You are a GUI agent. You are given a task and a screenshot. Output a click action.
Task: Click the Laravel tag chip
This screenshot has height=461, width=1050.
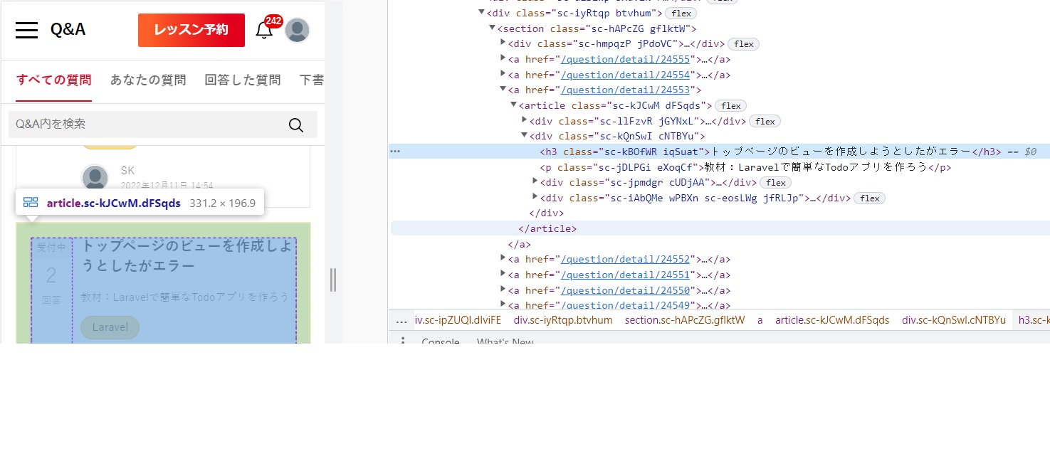click(110, 327)
